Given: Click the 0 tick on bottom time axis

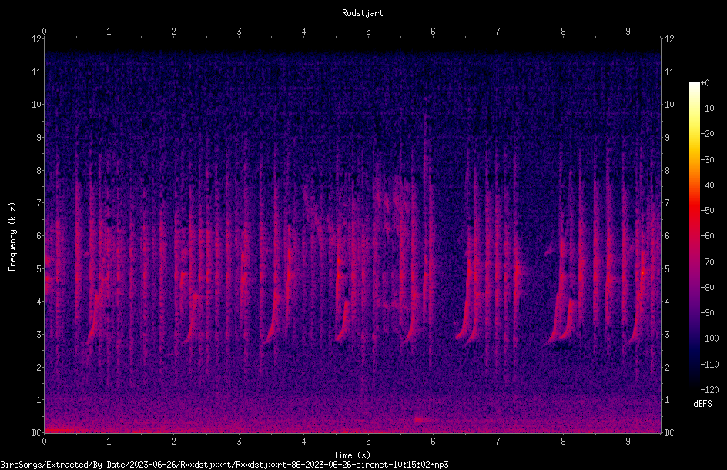Looking at the screenshot, I should tap(44, 442).
